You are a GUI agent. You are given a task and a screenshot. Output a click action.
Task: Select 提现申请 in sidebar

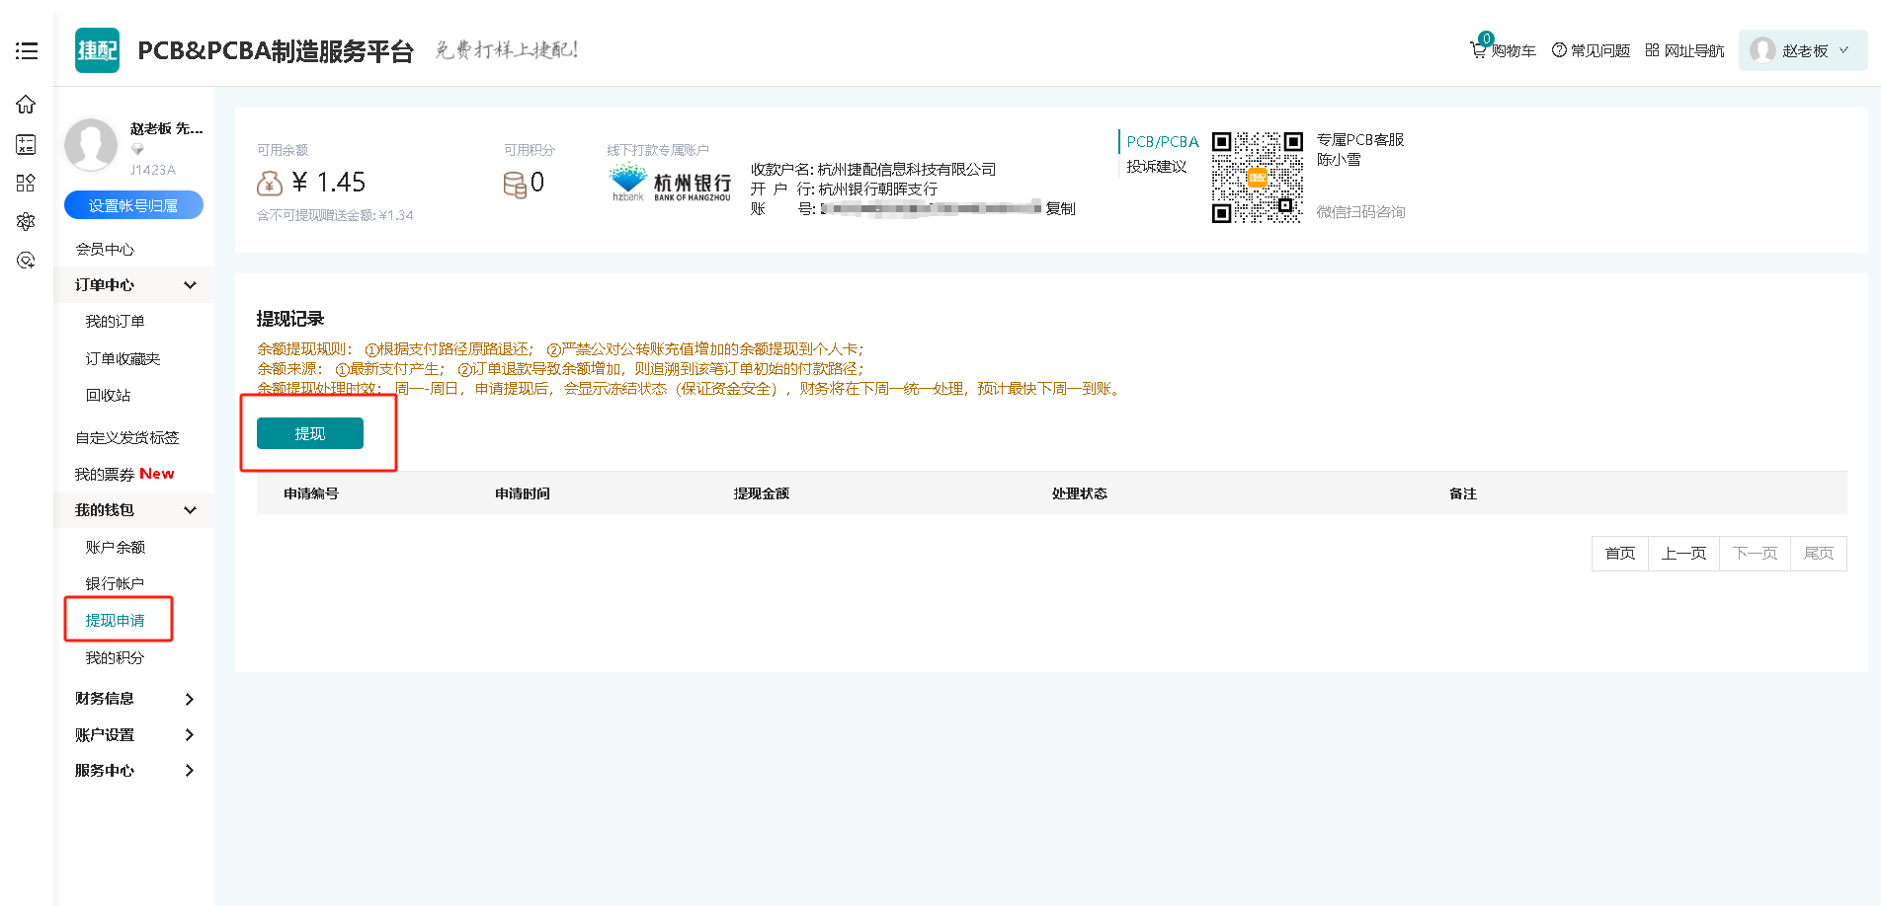pos(115,620)
